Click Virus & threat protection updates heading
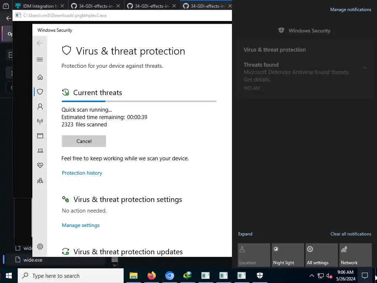 (x=128, y=252)
